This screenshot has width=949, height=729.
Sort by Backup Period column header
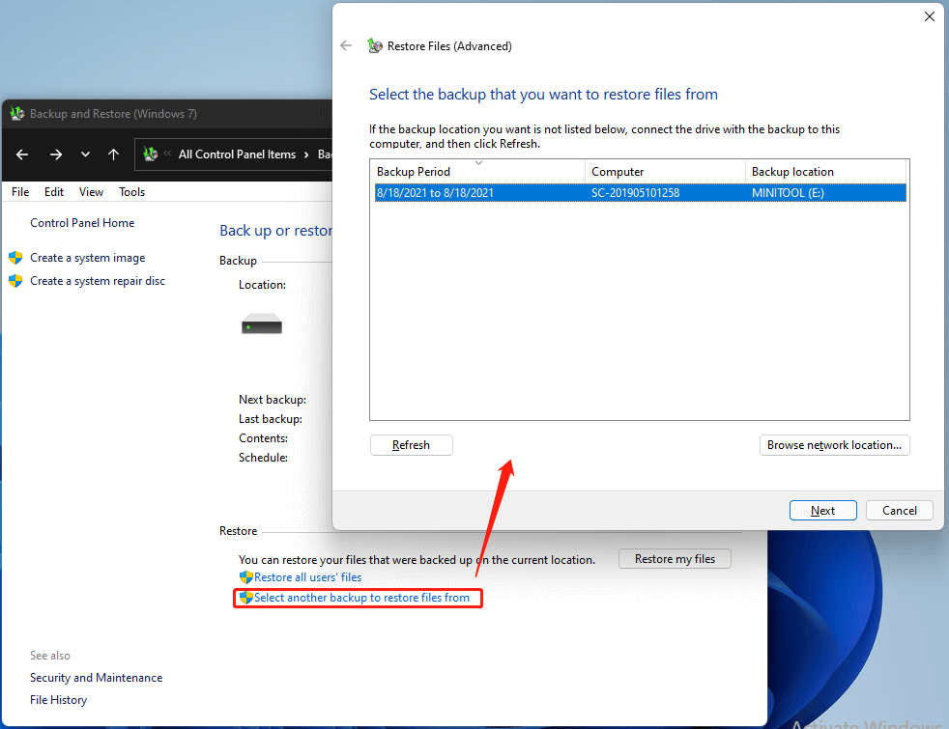click(x=477, y=172)
